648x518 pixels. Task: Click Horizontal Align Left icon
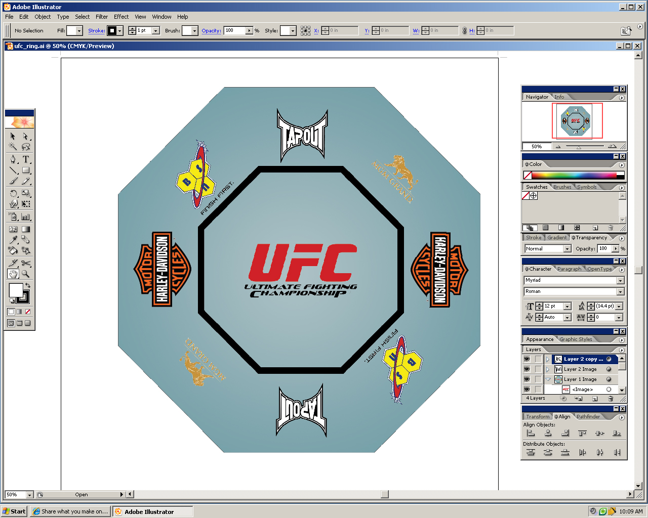[531, 434]
